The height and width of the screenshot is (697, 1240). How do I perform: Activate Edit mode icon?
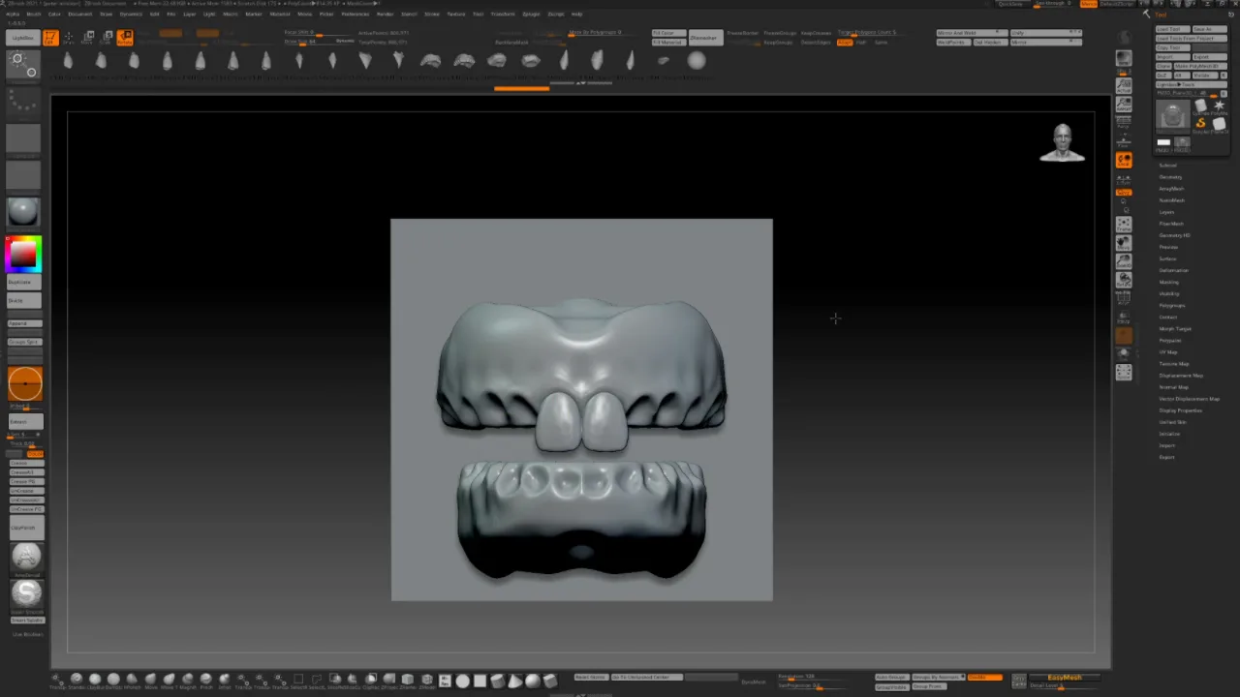50,38
